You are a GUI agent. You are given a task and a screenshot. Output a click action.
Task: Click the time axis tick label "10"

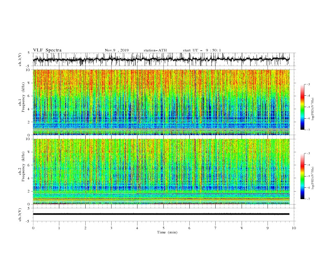pos(294,228)
